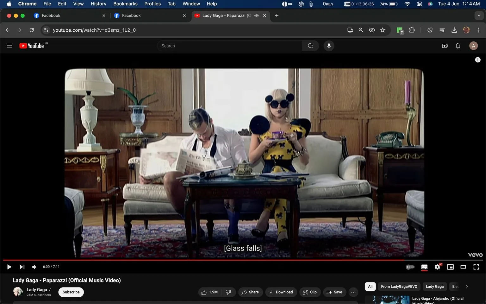Mute the video volume
The width and height of the screenshot is (486, 304).
point(34,267)
